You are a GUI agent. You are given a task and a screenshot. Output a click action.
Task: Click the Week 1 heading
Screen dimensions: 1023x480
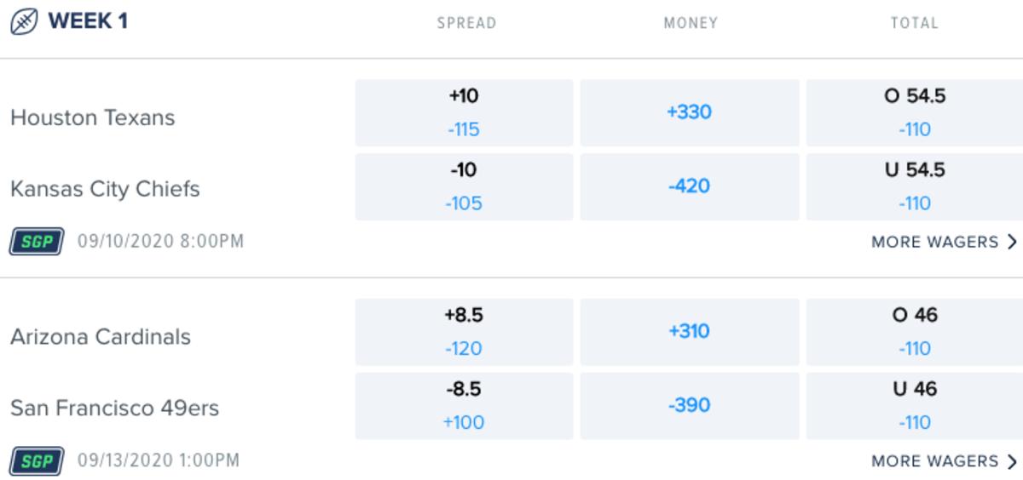pyautogui.click(x=88, y=21)
